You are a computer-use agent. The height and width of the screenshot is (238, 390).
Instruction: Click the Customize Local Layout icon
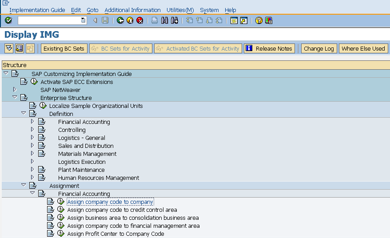coord(269,20)
